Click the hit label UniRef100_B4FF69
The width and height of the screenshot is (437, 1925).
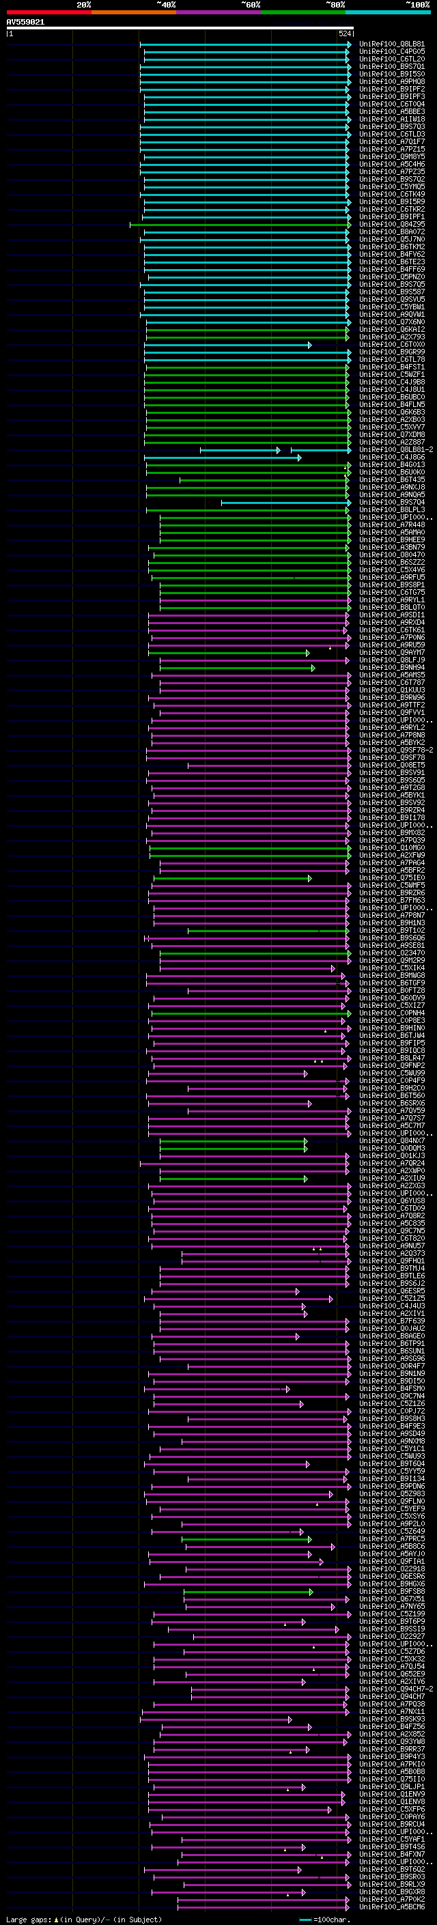tap(391, 270)
